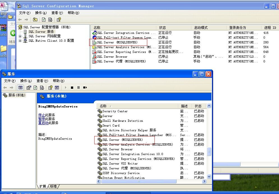Click Back arrow in 服务 window toolbar
Screen dimensions: 279x194
(5, 88)
